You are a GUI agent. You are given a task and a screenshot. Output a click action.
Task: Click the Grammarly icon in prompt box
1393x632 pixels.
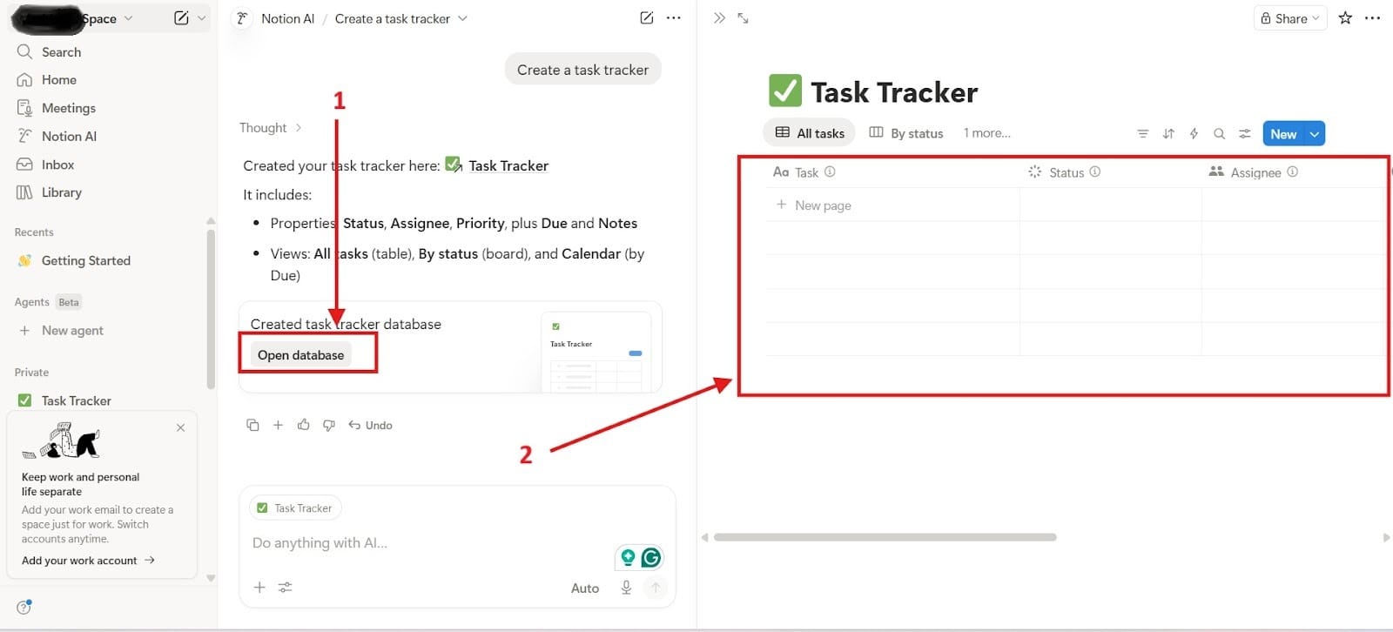point(651,558)
